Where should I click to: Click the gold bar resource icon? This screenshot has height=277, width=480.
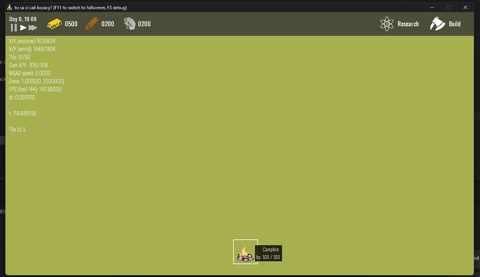pos(55,24)
